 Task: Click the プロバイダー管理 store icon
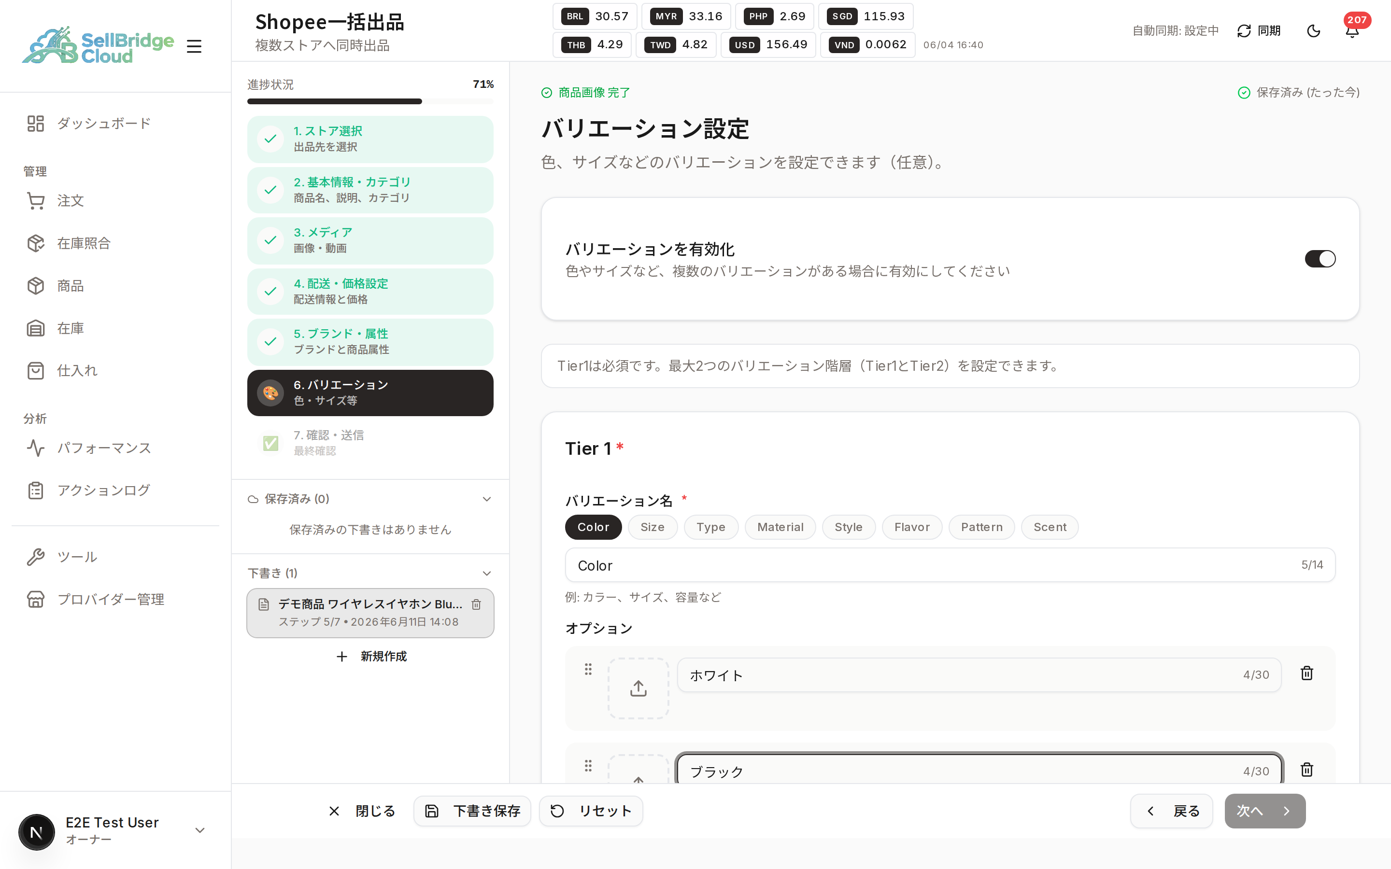coord(36,600)
